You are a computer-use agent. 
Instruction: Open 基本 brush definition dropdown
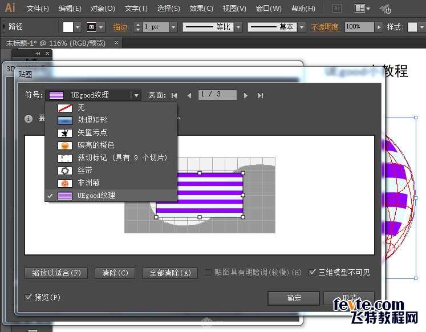[x=301, y=27]
